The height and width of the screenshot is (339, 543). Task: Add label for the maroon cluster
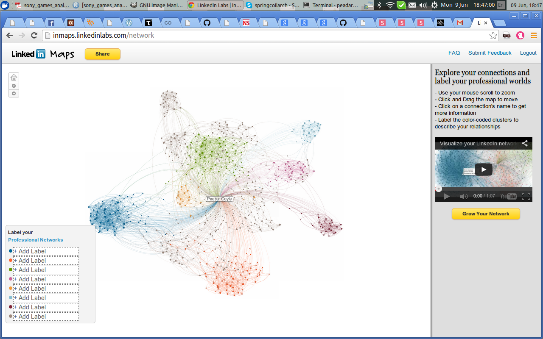45,307
